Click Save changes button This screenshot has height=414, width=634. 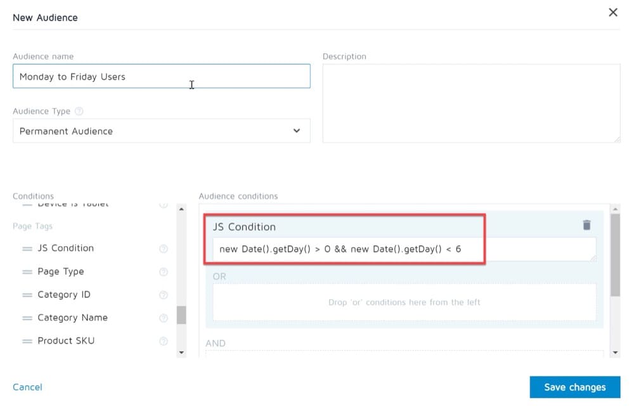click(574, 387)
